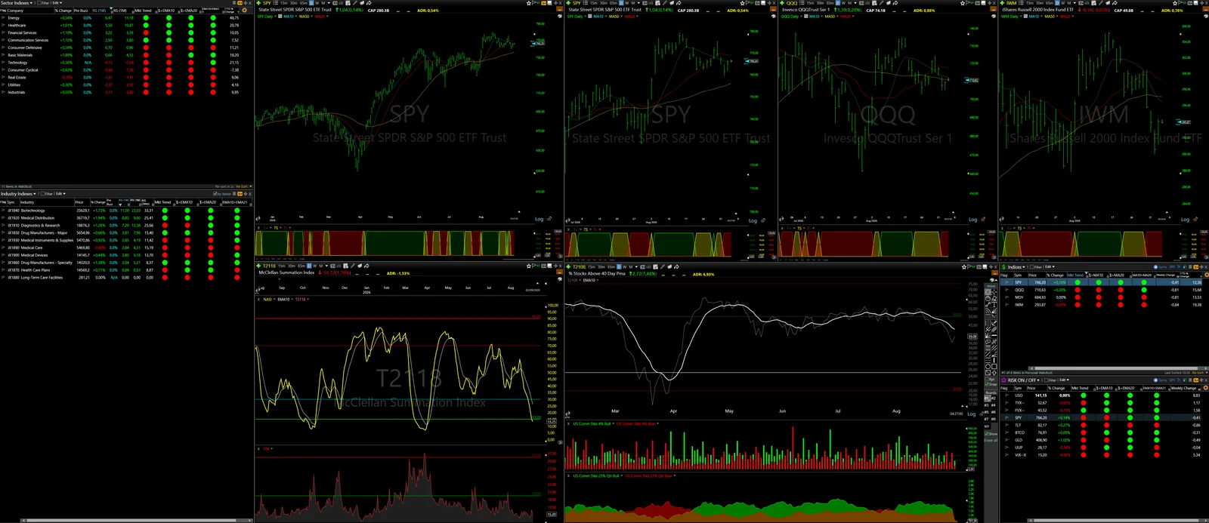Select the W timeframe on the T2118 chart
1209x523 pixels.
tap(314, 266)
